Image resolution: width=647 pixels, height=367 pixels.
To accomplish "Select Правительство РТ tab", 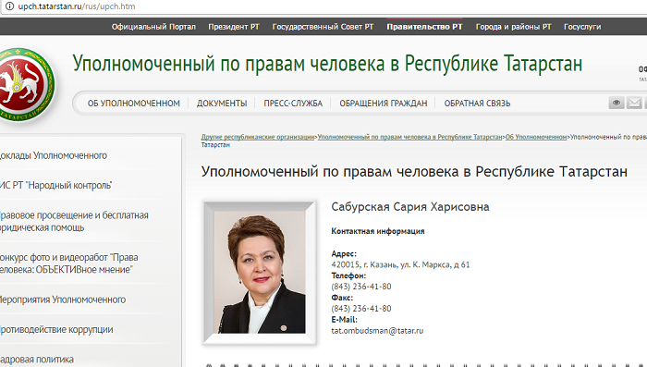I will point(424,27).
